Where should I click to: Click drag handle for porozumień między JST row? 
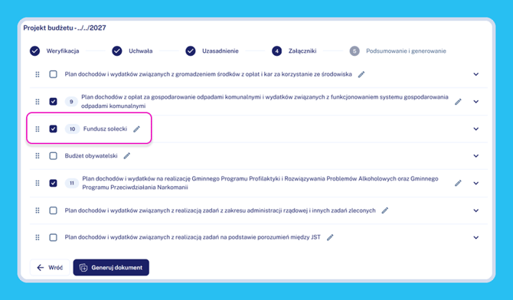(38, 237)
